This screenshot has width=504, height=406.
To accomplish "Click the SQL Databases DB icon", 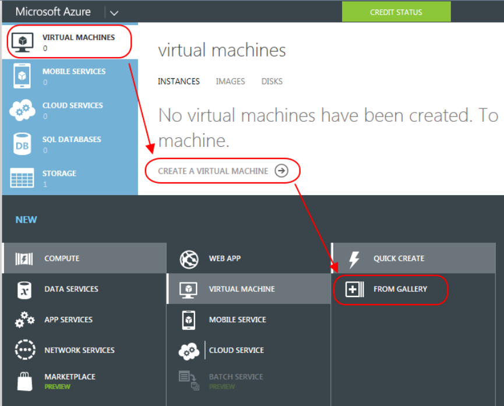I will click(22, 144).
